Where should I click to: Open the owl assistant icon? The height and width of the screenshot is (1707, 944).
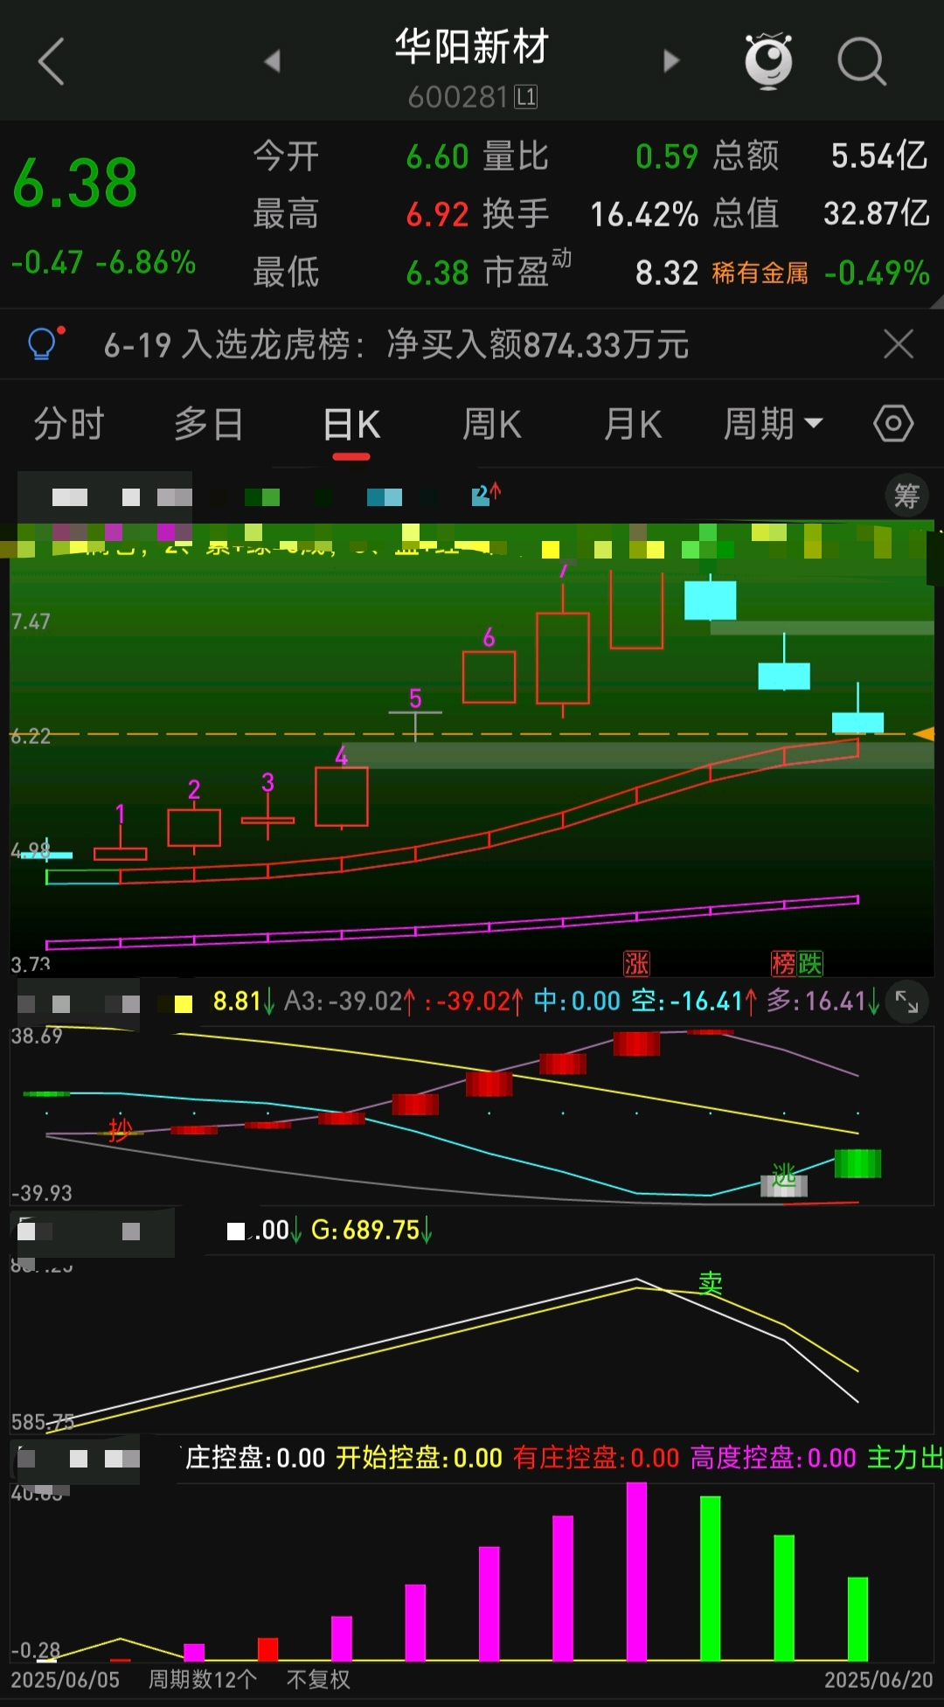coord(768,61)
